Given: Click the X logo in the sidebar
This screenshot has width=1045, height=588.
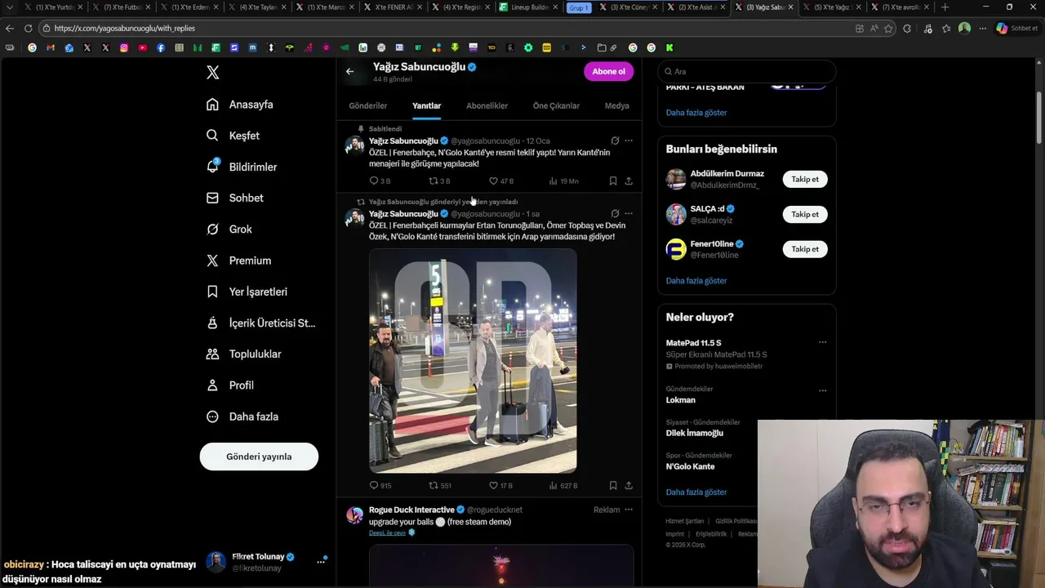Looking at the screenshot, I should (212, 73).
